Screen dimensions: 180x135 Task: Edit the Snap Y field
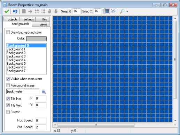point(97,11)
